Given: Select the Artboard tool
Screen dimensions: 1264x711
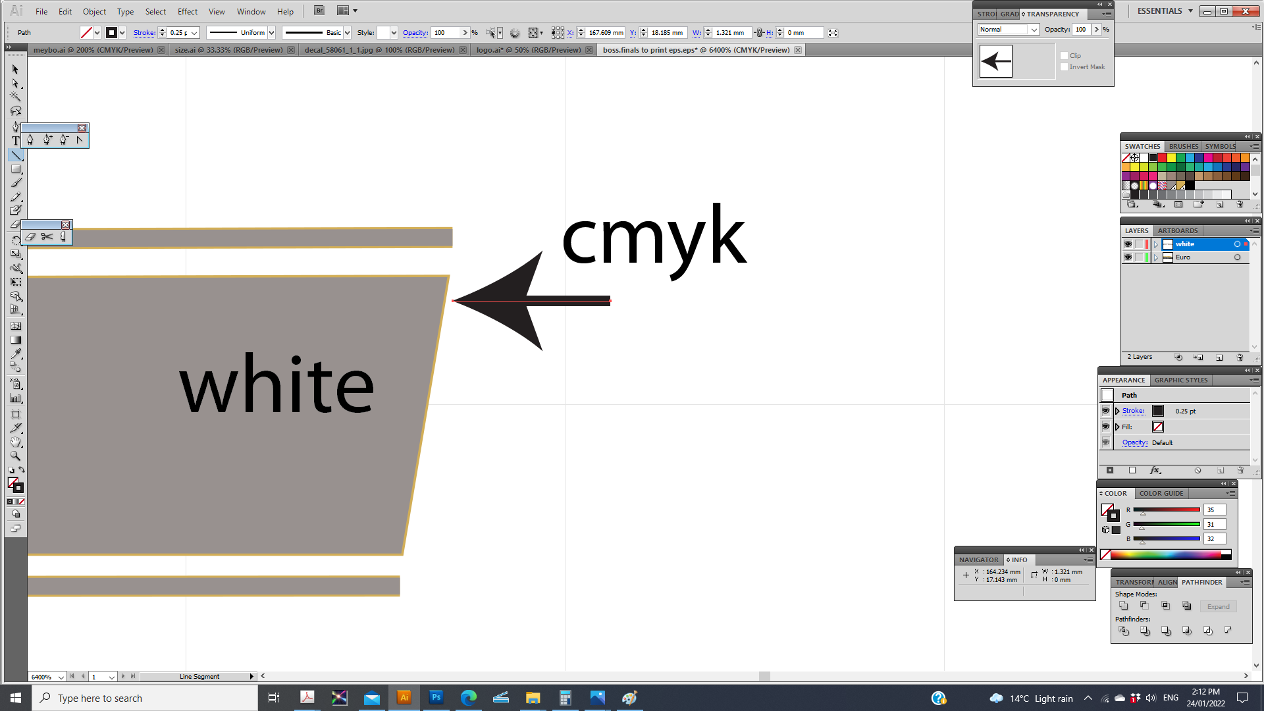Looking at the screenshot, I should pyautogui.click(x=16, y=414).
